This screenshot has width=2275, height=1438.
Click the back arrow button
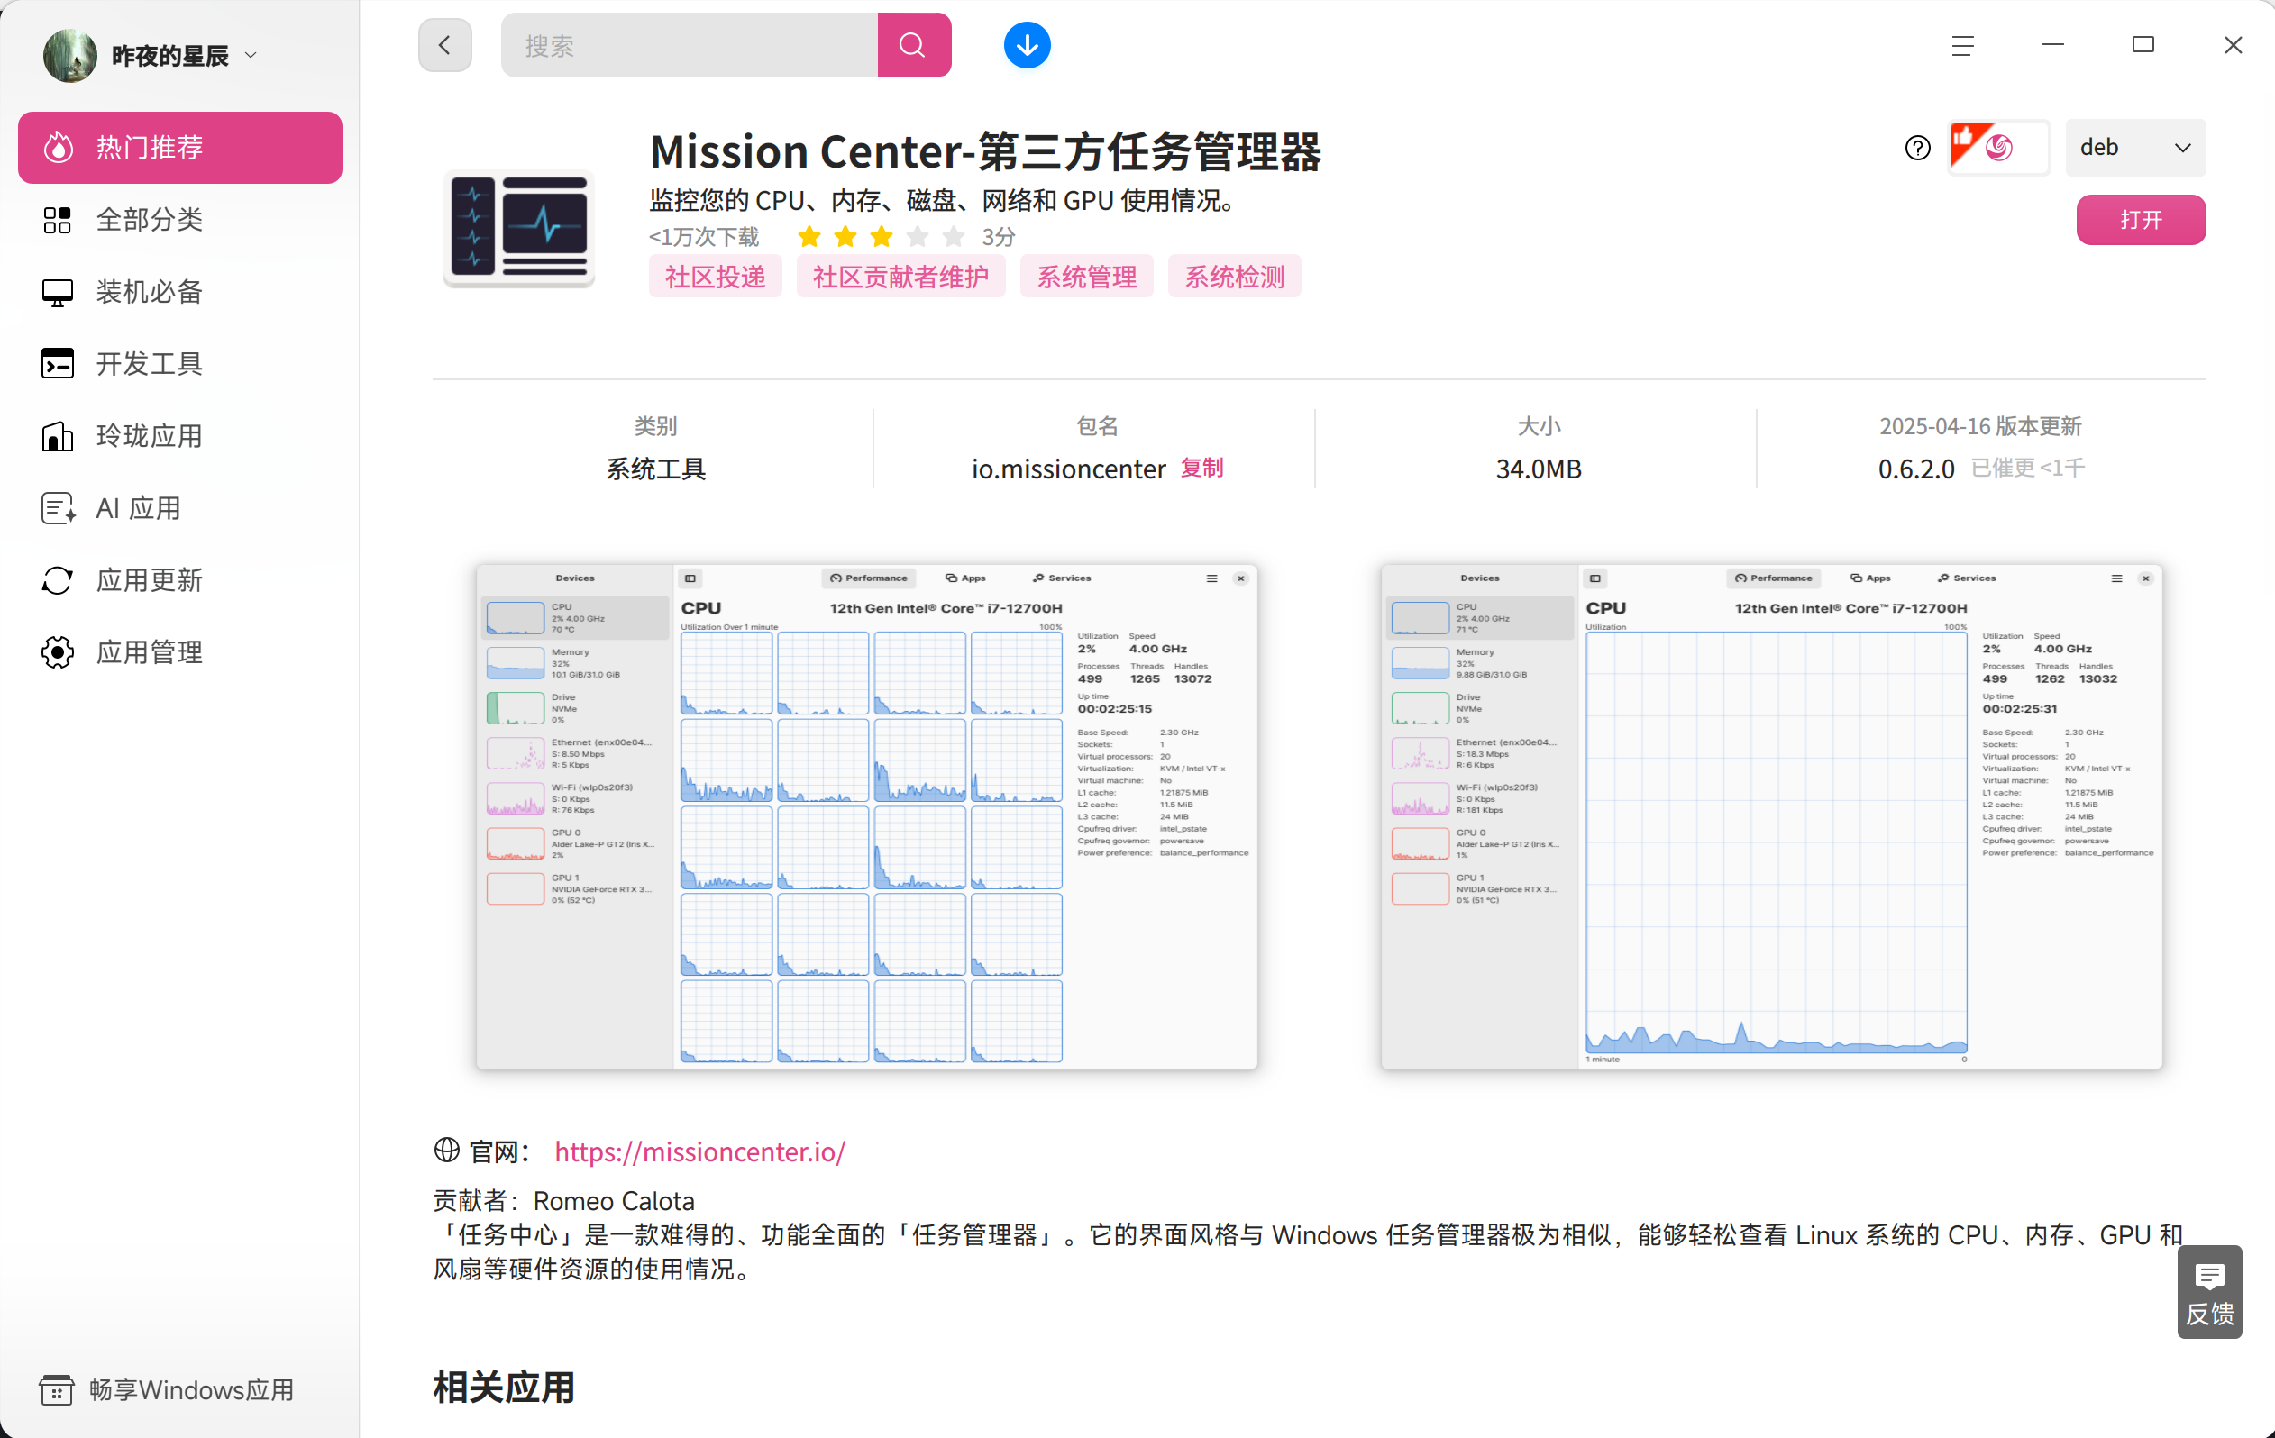pos(445,44)
